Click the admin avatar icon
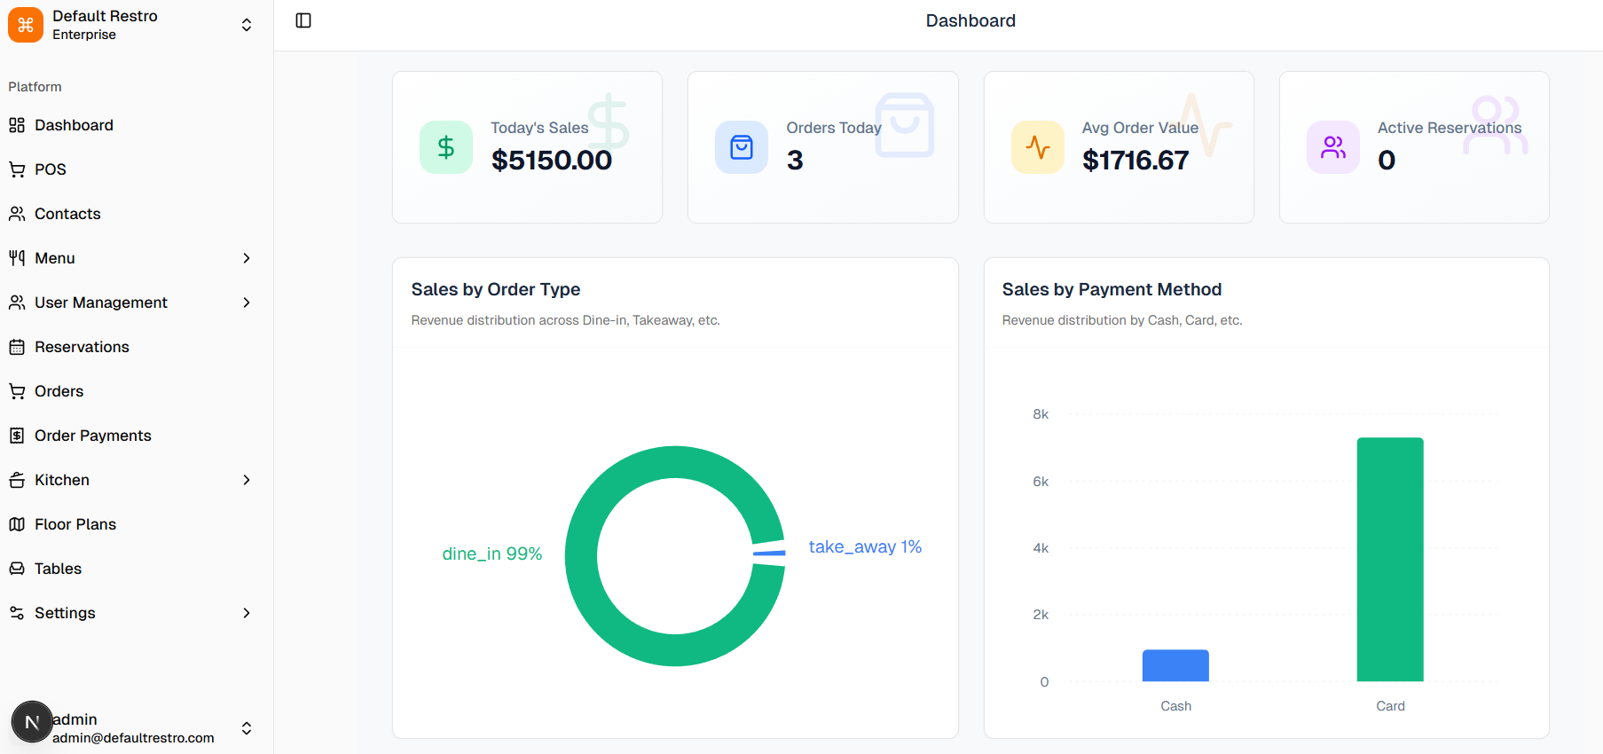The width and height of the screenshot is (1603, 754). (32, 722)
